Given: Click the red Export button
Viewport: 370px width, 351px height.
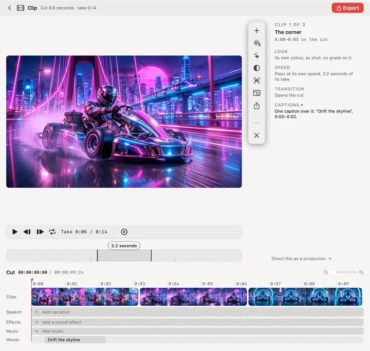Looking at the screenshot, I should click(347, 8).
